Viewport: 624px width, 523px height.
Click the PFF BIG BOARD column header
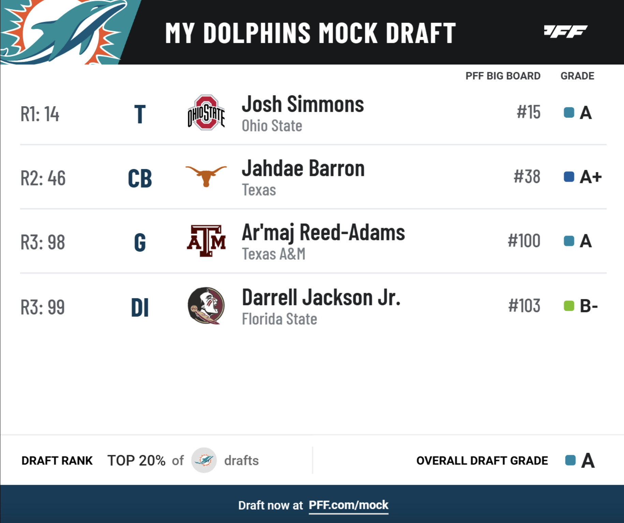503,76
